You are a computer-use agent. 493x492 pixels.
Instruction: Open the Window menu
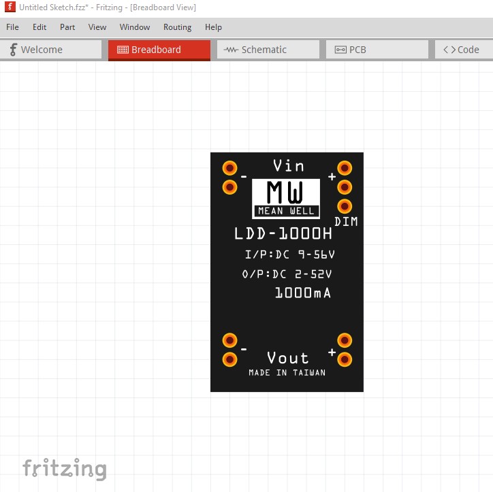(x=135, y=27)
